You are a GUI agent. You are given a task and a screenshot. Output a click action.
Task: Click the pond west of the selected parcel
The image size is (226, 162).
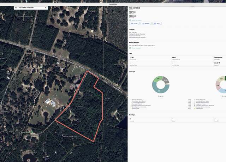(x=46, y=114)
